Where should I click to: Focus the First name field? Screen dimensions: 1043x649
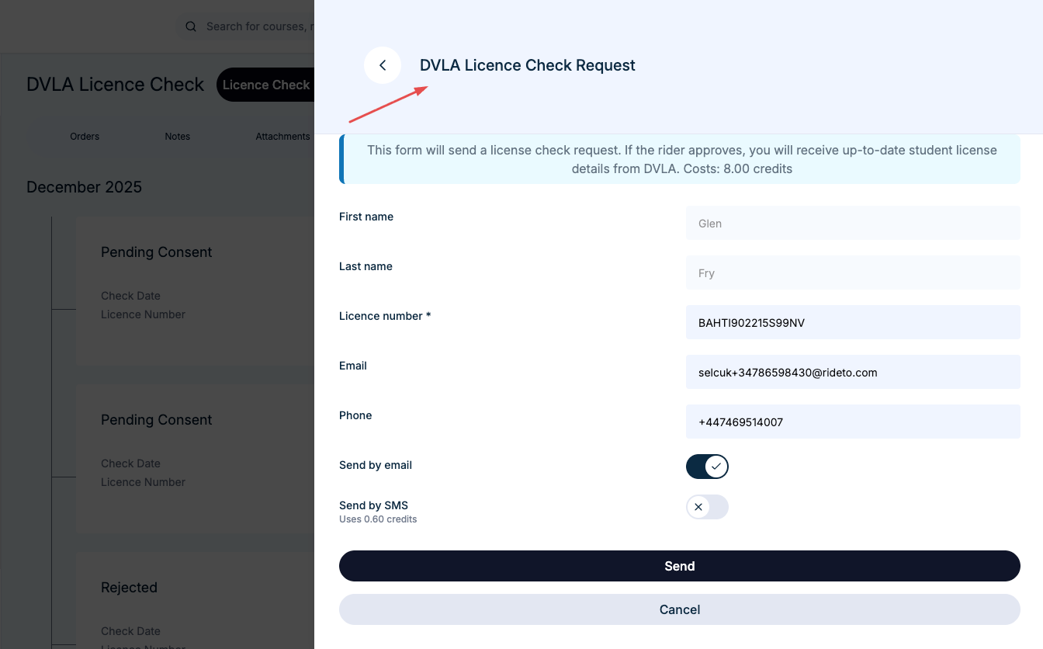point(853,223)
